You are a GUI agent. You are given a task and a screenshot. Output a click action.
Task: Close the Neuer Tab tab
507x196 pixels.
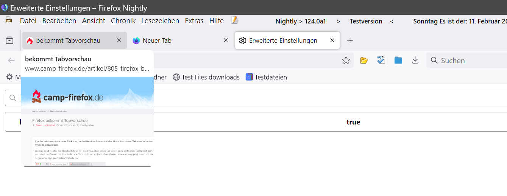point(226,40)
